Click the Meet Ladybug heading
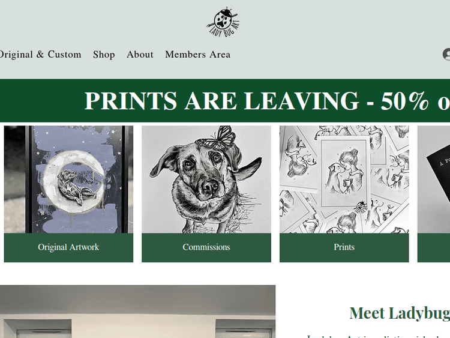The height and width of the screenshot is (338, 450). click(400, 313)
